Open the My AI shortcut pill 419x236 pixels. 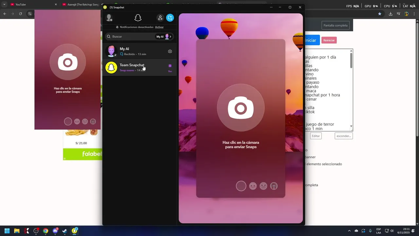pos(164,36)
